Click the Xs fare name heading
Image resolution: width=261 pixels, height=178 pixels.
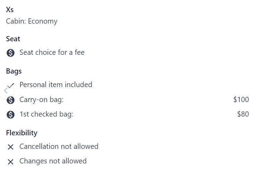coord(10,10)
